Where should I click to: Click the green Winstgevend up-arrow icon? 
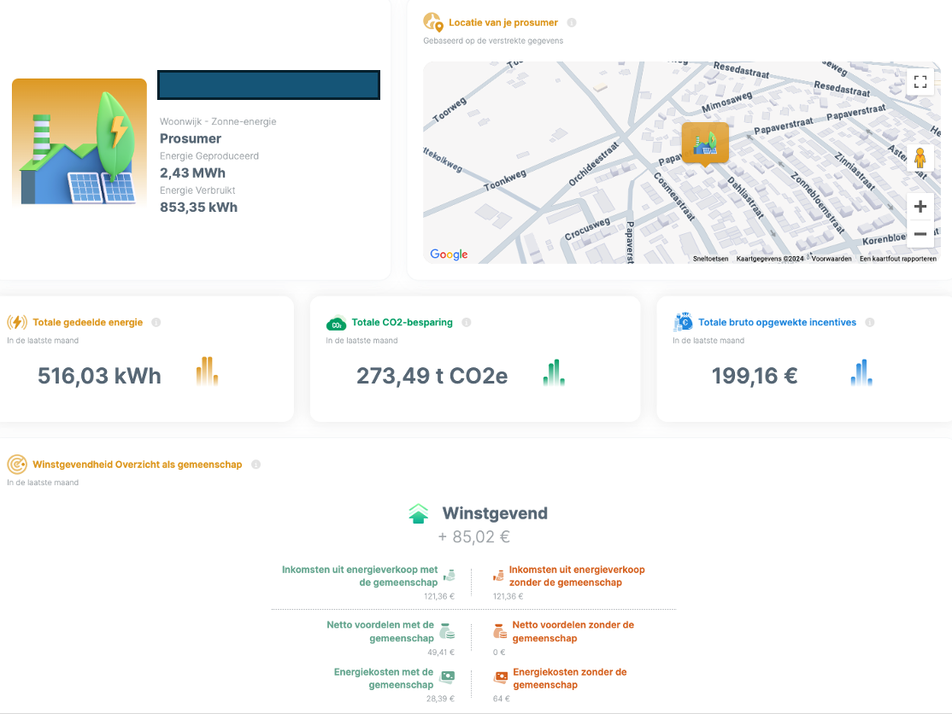pyautogui.click(x=418, y=514)
